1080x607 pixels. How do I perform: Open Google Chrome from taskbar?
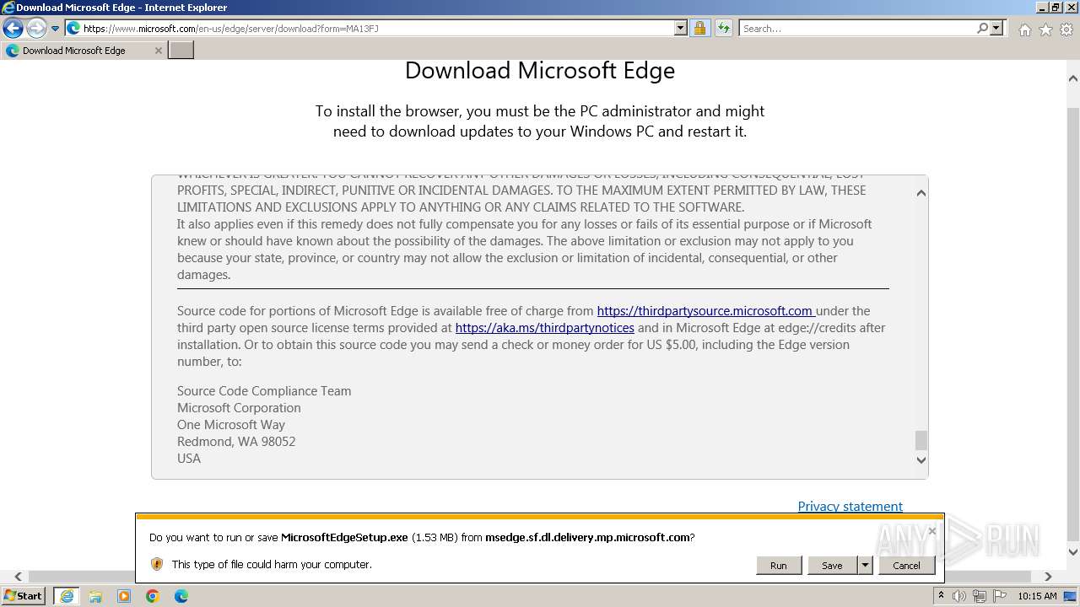152,596
